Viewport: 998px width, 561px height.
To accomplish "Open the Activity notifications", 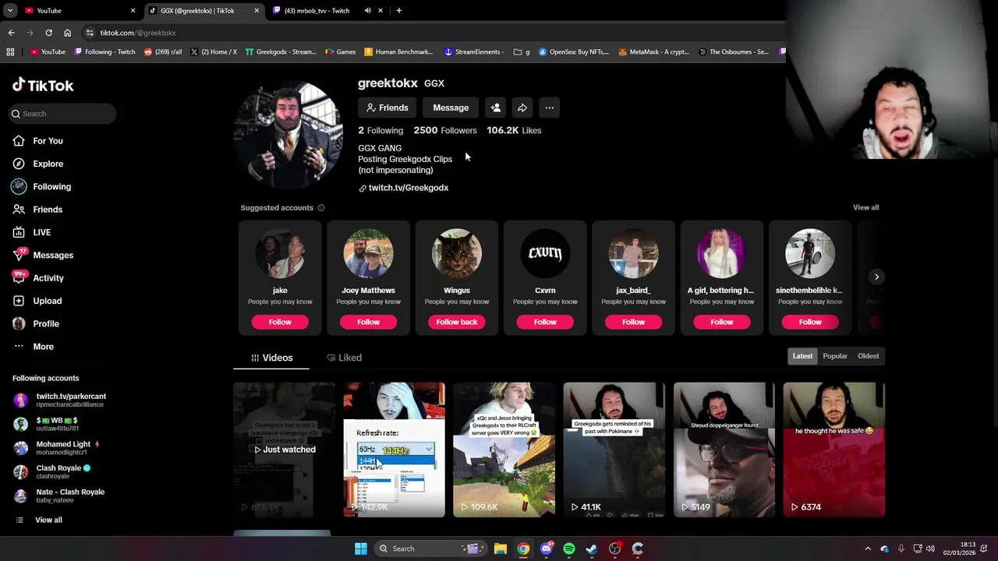I will (x=37, y=278).
